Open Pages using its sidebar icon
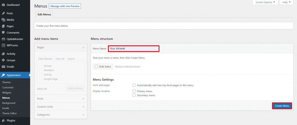The height and width of the screenshot is (125, 297). point(3,26)
